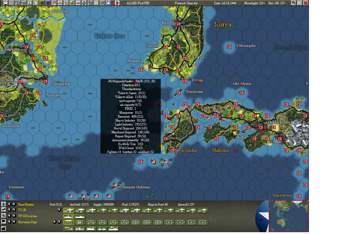Click the world minimap thumbnail
The image size is (343, 234).
(288, 216)
